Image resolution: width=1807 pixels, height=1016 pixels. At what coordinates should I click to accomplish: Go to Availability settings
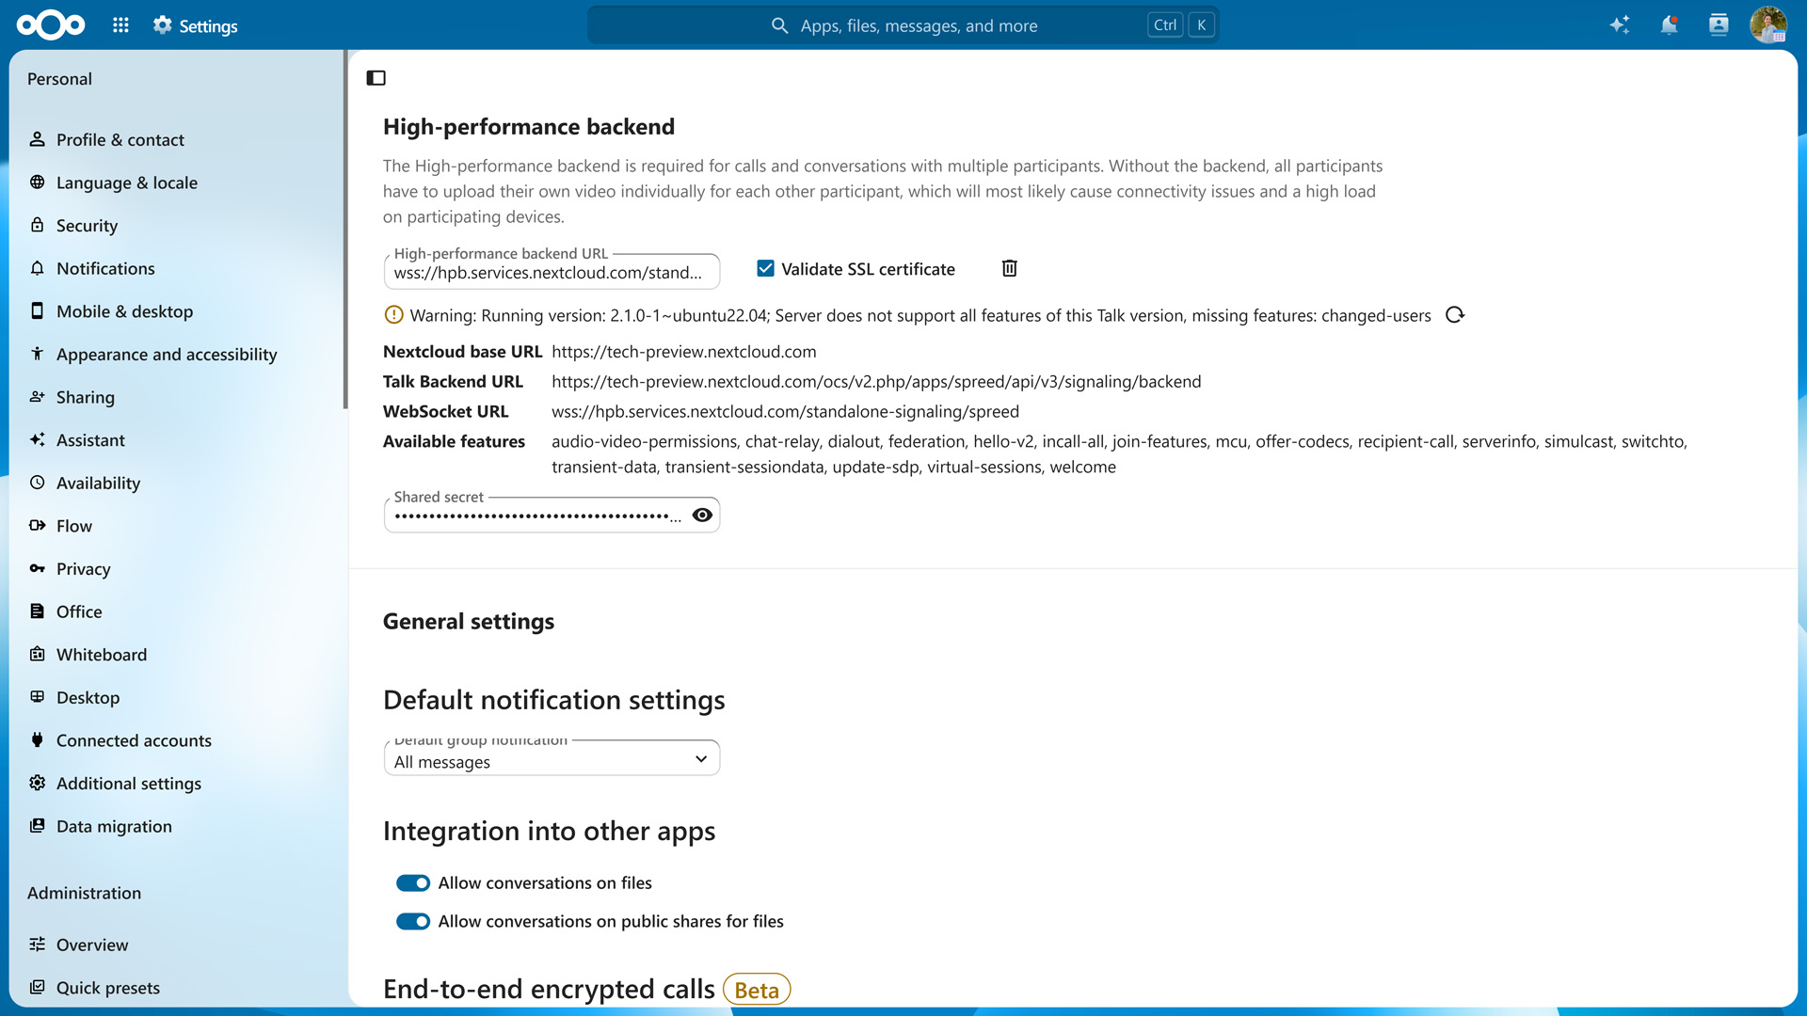pos(177,484)
